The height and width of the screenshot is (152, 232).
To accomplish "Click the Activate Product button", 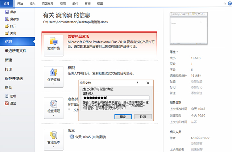I will tap(54, 45).
